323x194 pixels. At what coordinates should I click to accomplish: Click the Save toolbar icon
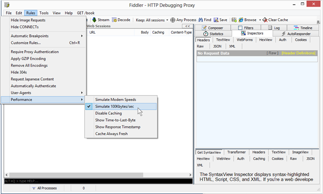click(x=216, y=20)
